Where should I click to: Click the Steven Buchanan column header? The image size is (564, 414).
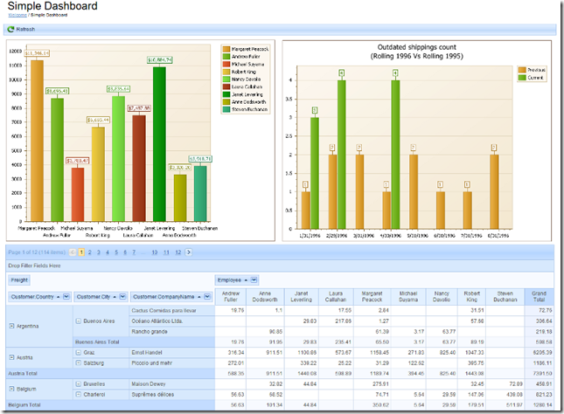505,296
